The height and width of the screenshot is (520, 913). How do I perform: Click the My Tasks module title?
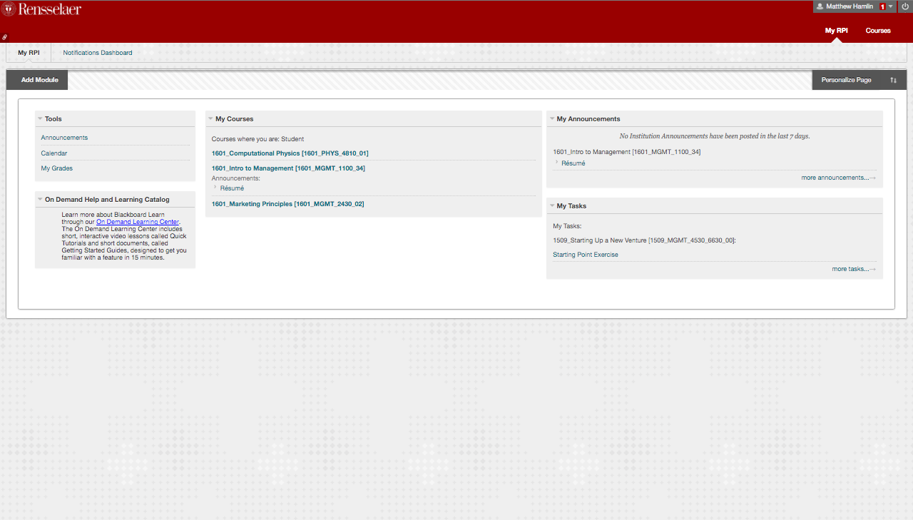(x=571, y=206)
